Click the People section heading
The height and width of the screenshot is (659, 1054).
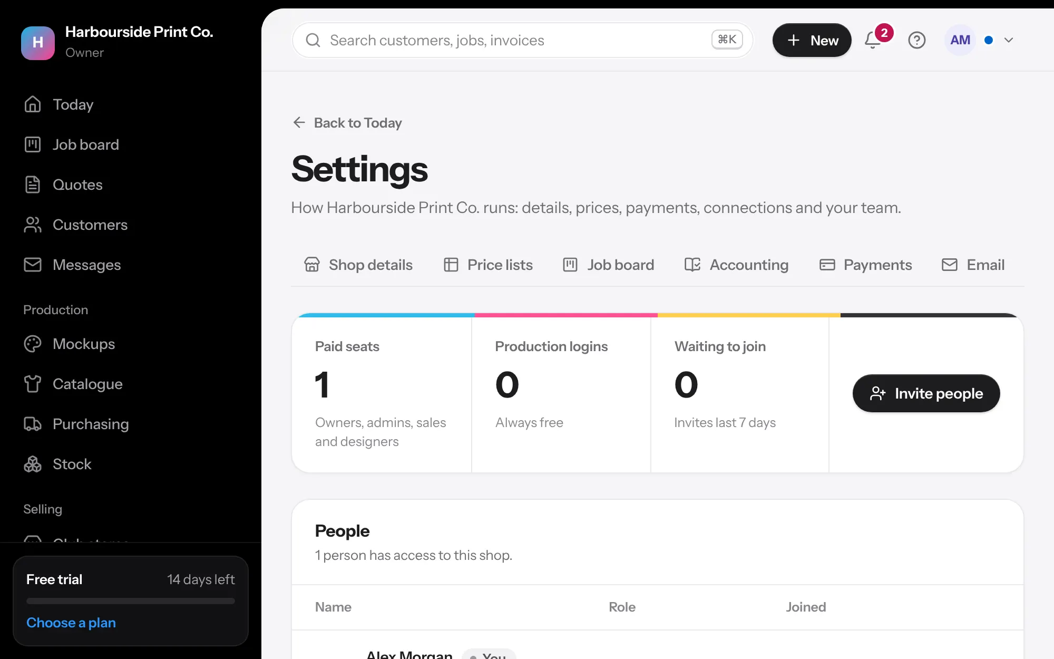pos(342,531)
